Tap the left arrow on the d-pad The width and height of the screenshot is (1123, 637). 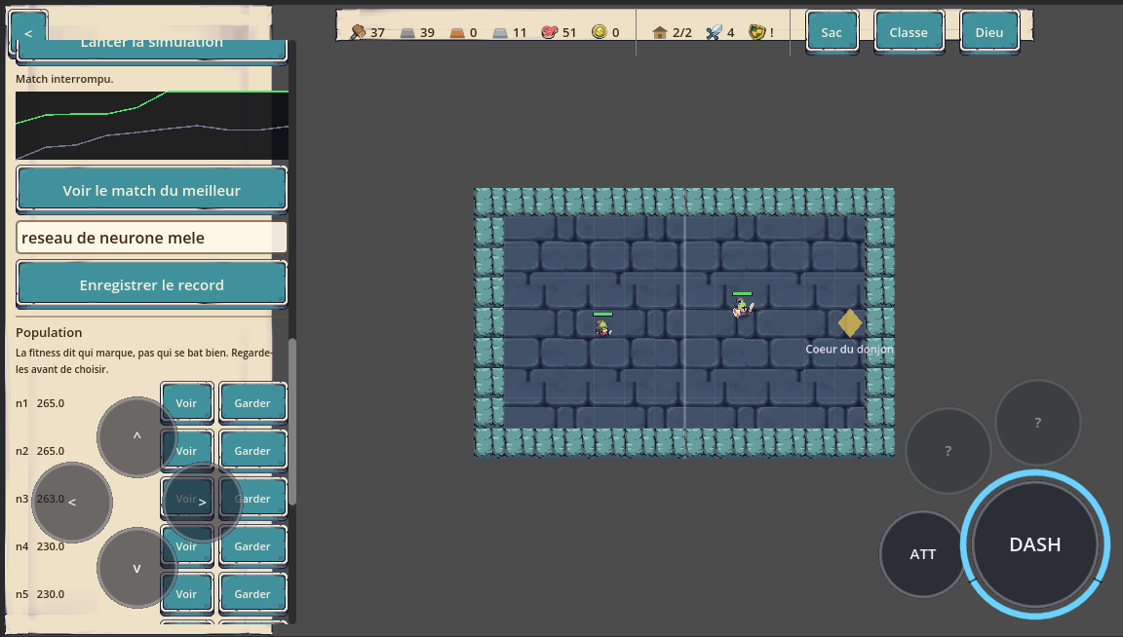coord(71,503)
